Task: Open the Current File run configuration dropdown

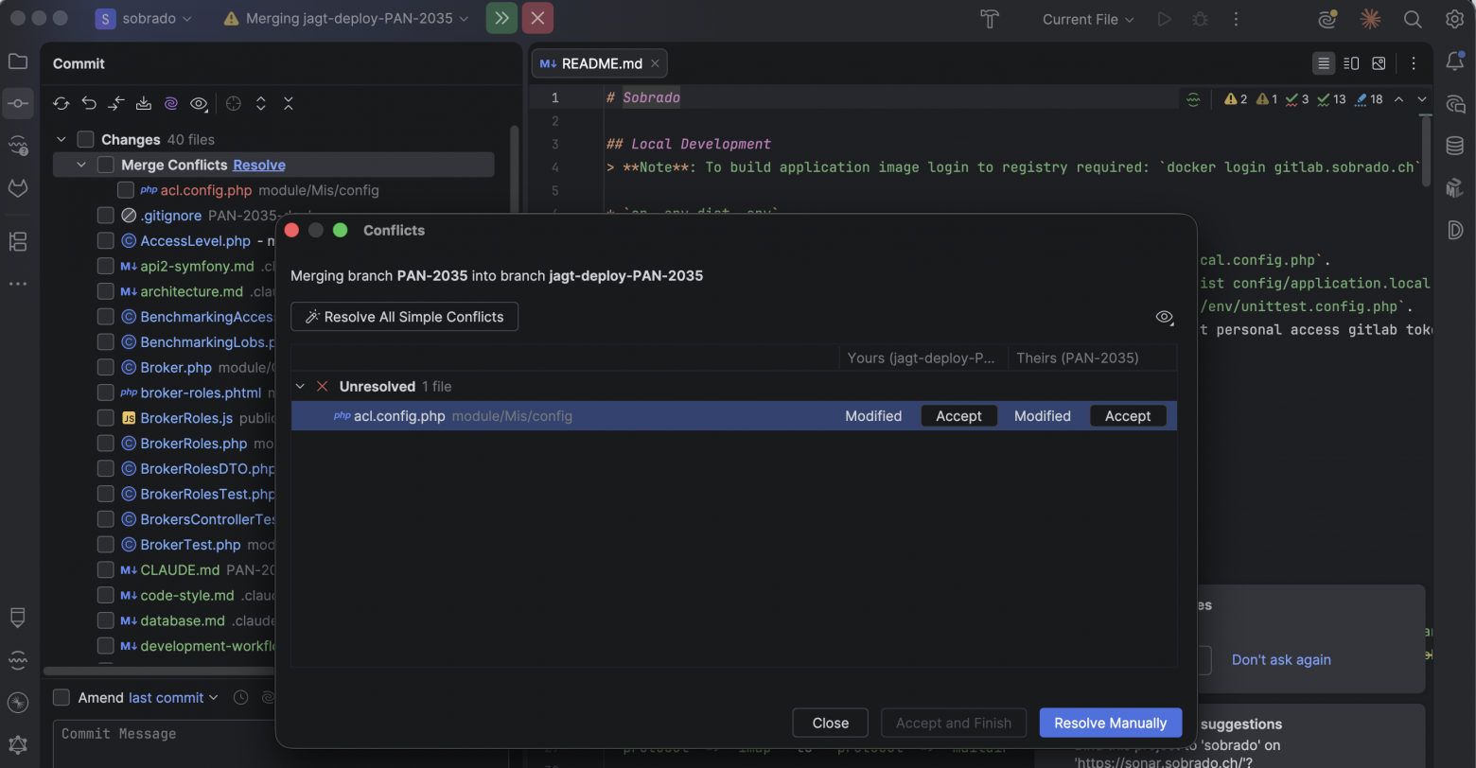Action: click(1088, 19)
